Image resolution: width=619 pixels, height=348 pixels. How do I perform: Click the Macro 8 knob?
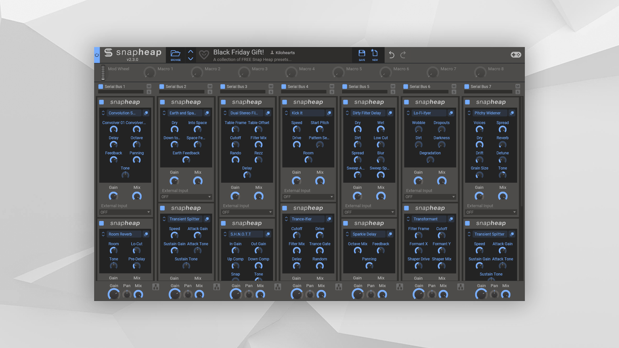point(480,72)
